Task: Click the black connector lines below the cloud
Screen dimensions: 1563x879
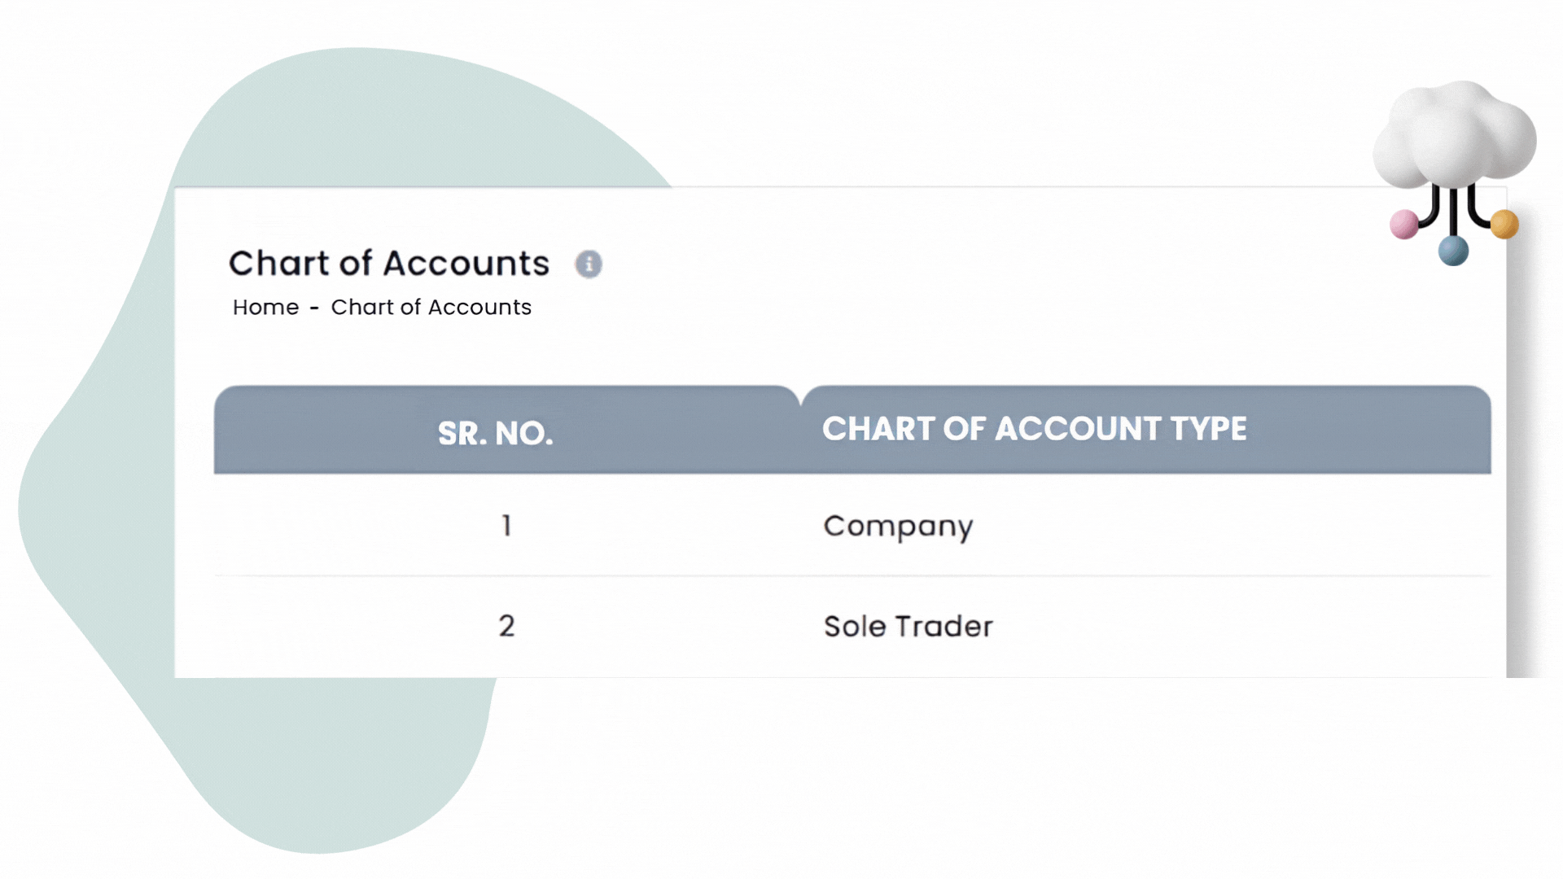Action: [x=1454, y=209]
